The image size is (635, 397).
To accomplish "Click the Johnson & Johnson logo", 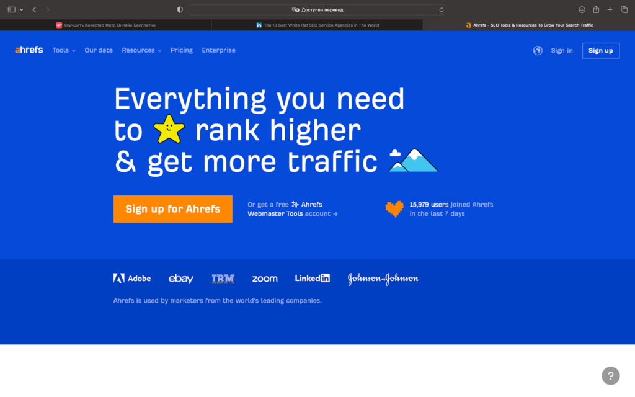I will click(383, 279).
